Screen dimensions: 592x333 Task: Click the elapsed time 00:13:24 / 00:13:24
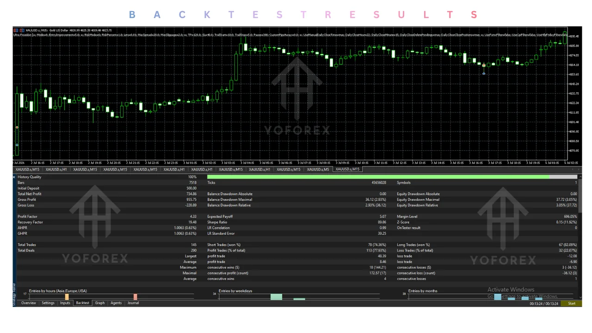point(544,303)
